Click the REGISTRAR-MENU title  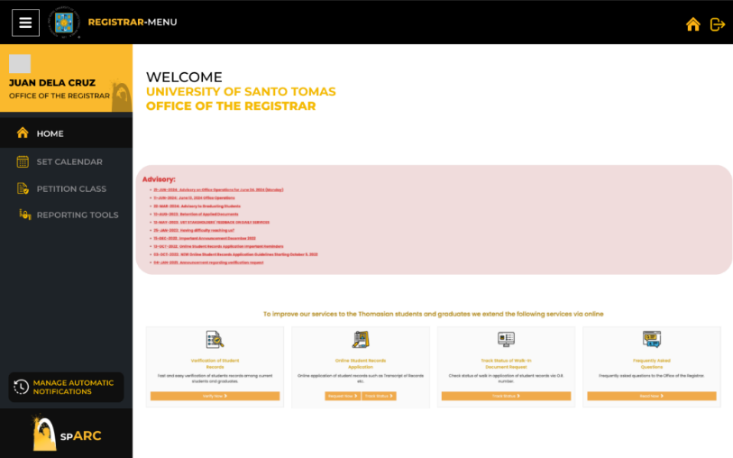133,22
